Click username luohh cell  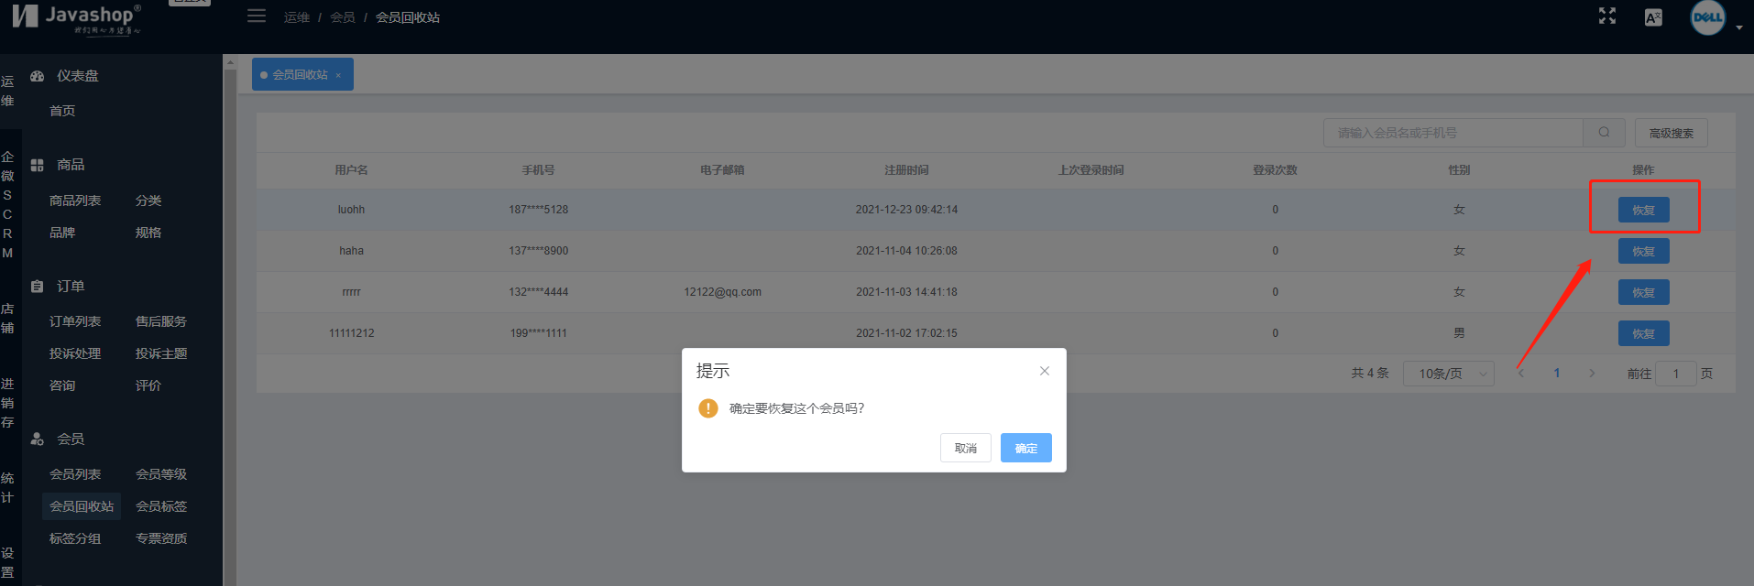(351, 210)
